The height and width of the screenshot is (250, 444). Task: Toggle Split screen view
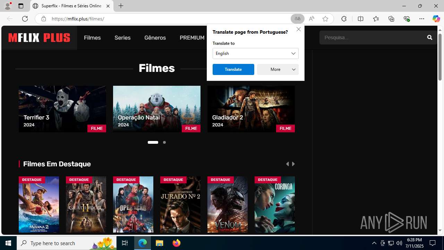tap(360, 19)
